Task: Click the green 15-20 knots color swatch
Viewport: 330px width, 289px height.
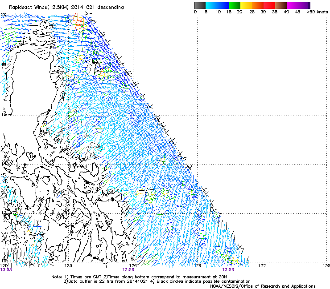Action: pyautogui.click(x=235, y=5)
